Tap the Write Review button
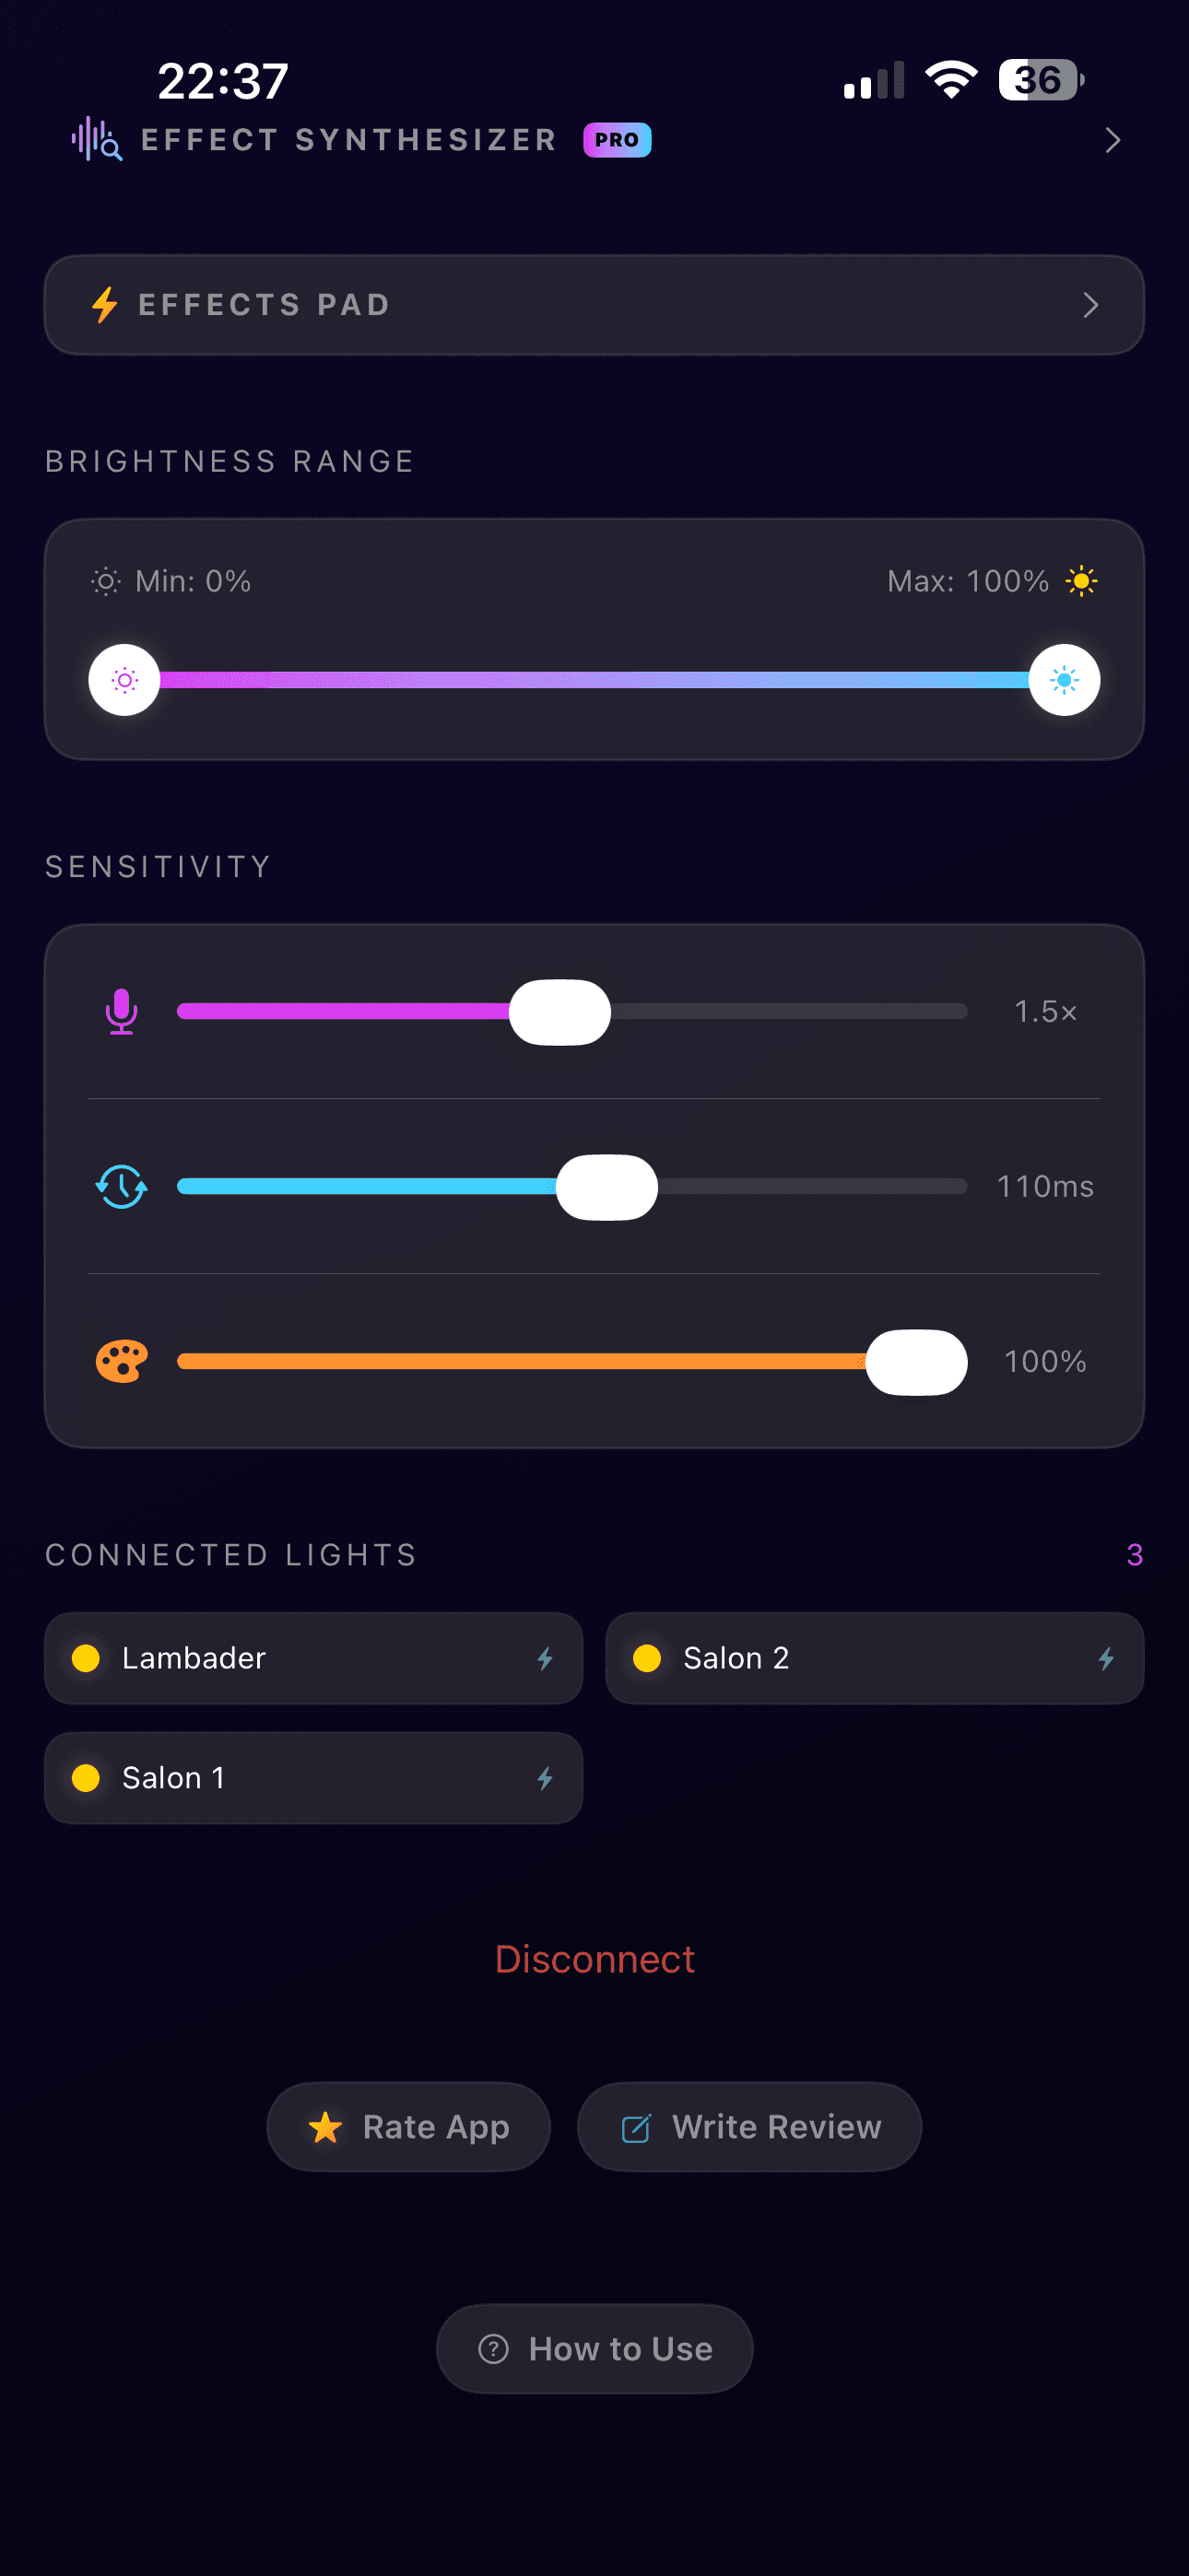 coord(748,2126)
